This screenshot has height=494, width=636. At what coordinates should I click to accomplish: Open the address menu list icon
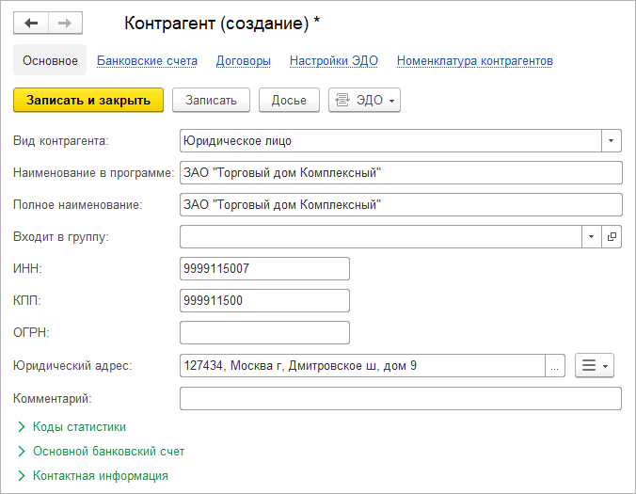pyautogui.click(x=595, y=366)
